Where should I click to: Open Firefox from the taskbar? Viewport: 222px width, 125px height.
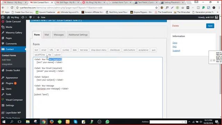[x=52, y=122]
